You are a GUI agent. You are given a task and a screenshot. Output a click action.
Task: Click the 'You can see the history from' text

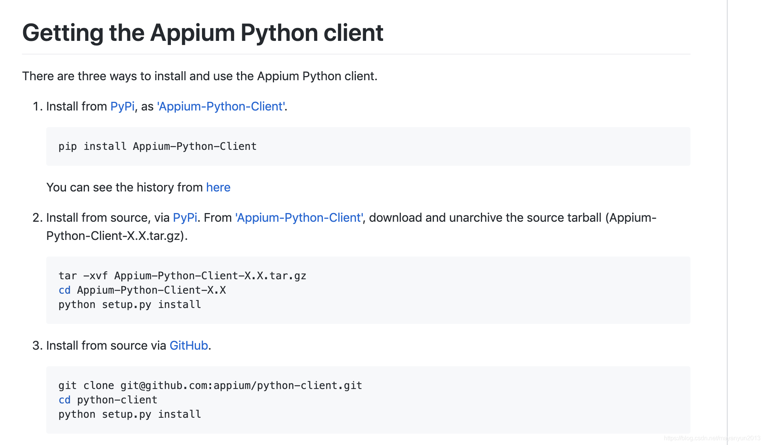[x=125, y=187]
